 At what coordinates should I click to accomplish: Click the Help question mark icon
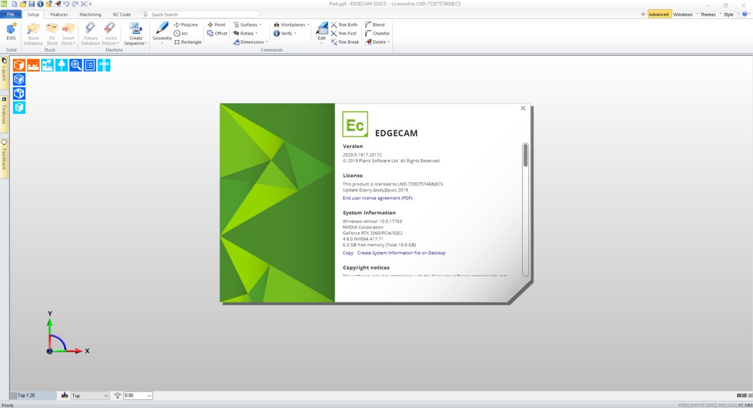745,14
